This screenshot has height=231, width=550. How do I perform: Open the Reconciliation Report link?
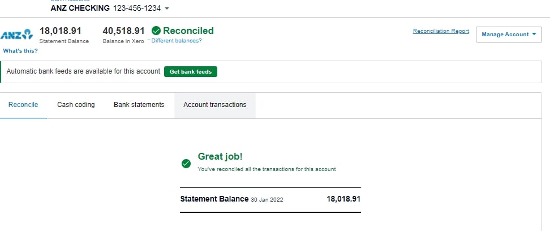[x=441, y=31]
